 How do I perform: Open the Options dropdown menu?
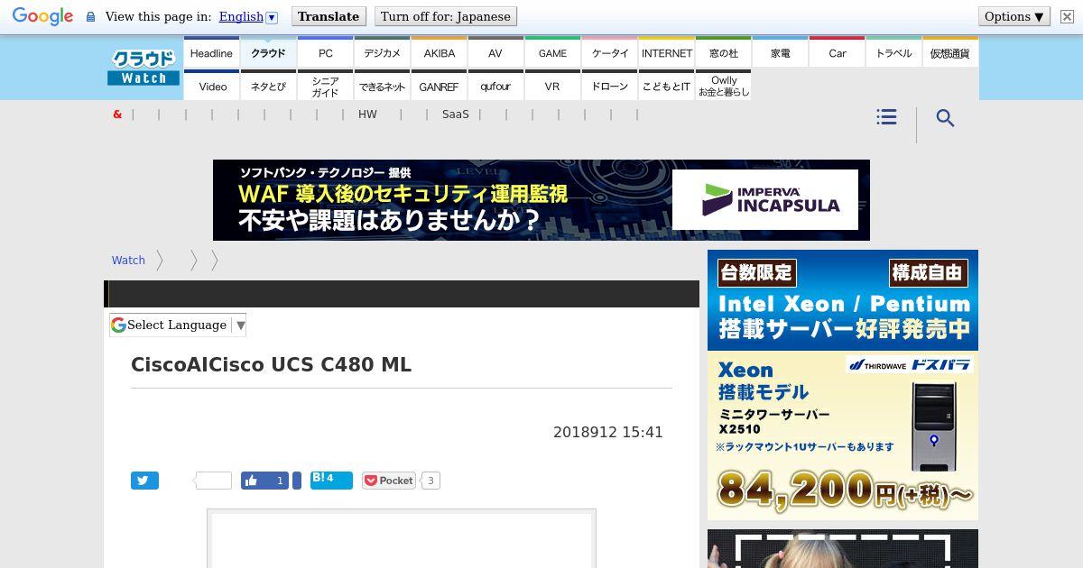(1014, 16)
